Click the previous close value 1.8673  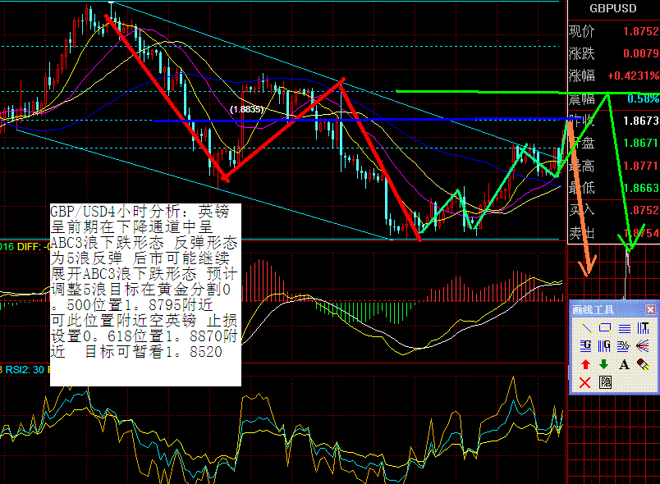[x=640, y=121]
